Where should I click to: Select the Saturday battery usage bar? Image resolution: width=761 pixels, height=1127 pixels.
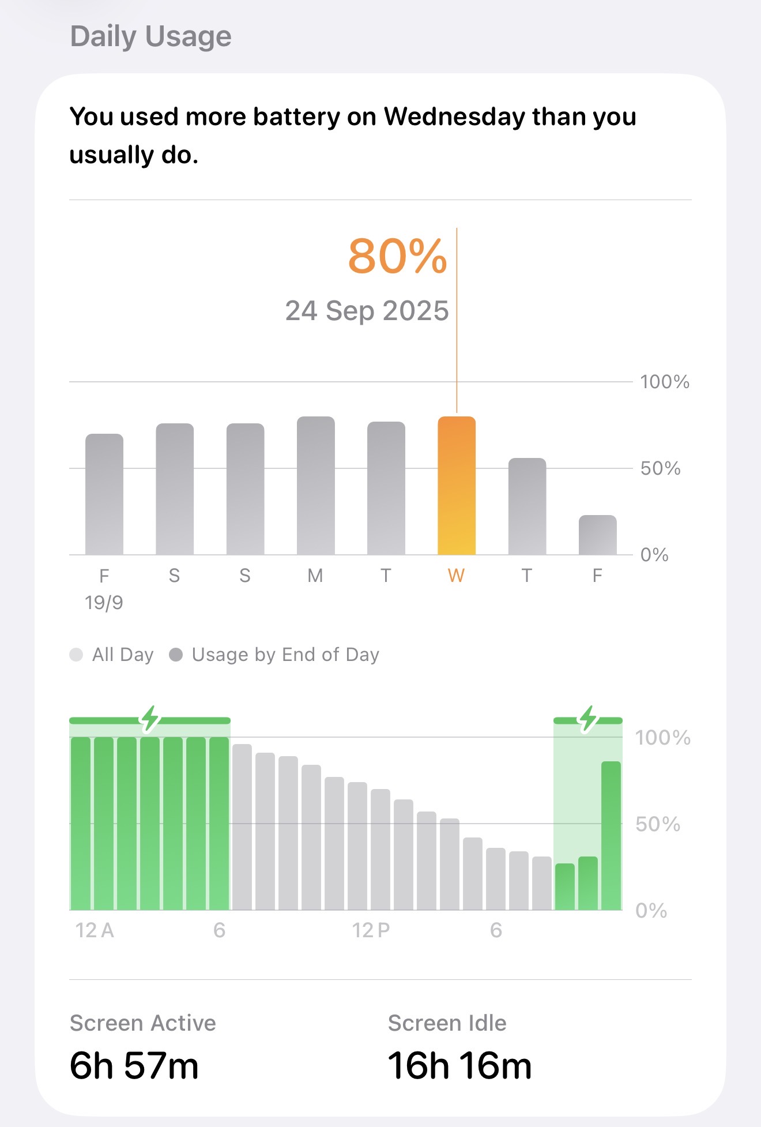click(x=175, y=489)
